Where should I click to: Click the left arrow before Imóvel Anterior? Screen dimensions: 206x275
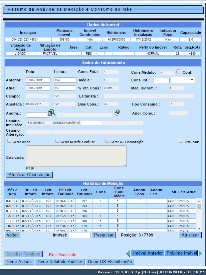point(128,253)
